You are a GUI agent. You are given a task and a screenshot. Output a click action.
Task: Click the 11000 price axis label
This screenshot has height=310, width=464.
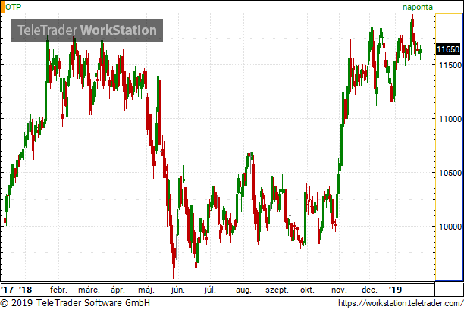tap(450, 119)
